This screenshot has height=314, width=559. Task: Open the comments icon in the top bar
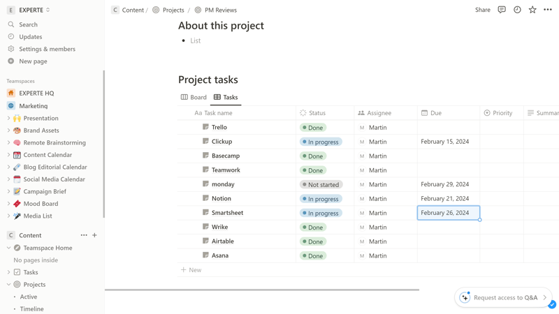tap(502, 10)
